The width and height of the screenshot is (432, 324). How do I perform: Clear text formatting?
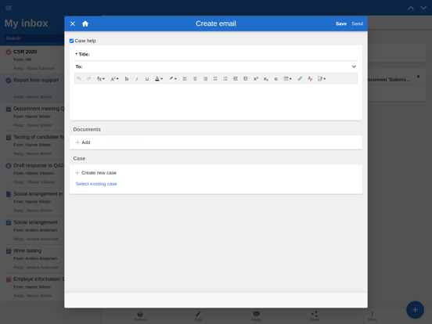click(310, 79)
